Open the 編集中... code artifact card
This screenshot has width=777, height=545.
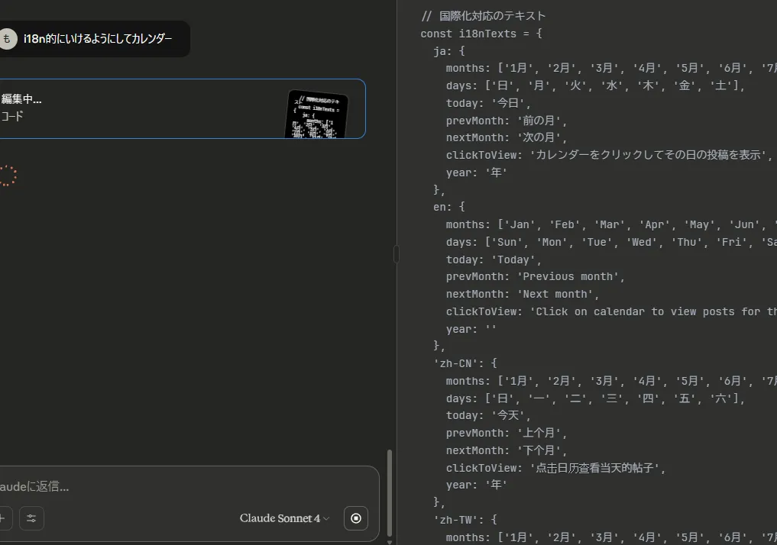coord(153,108)
